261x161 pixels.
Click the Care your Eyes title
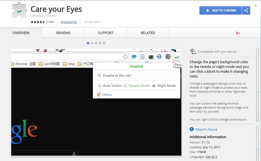click(56, 9)
